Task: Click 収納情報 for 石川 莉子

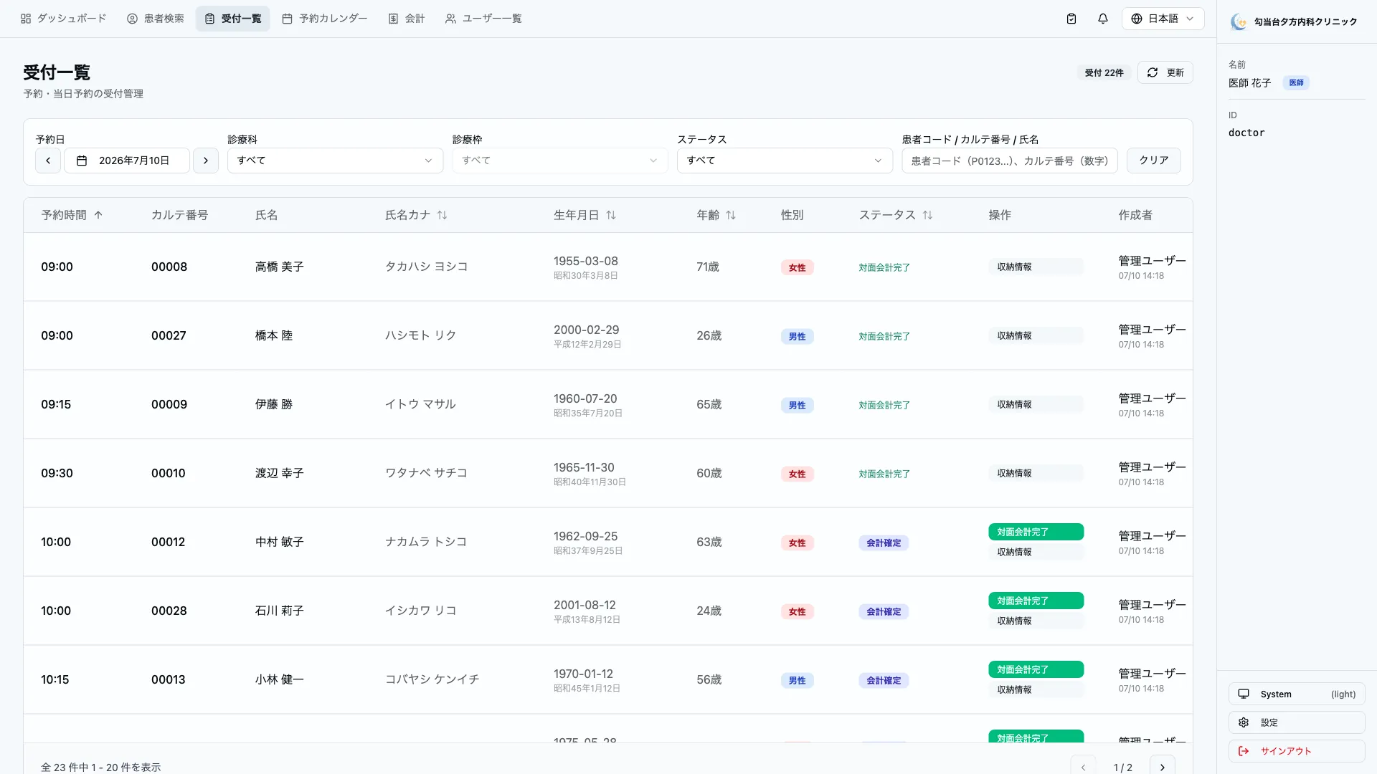Action: pyautogui.click(x=1036, y=621)
